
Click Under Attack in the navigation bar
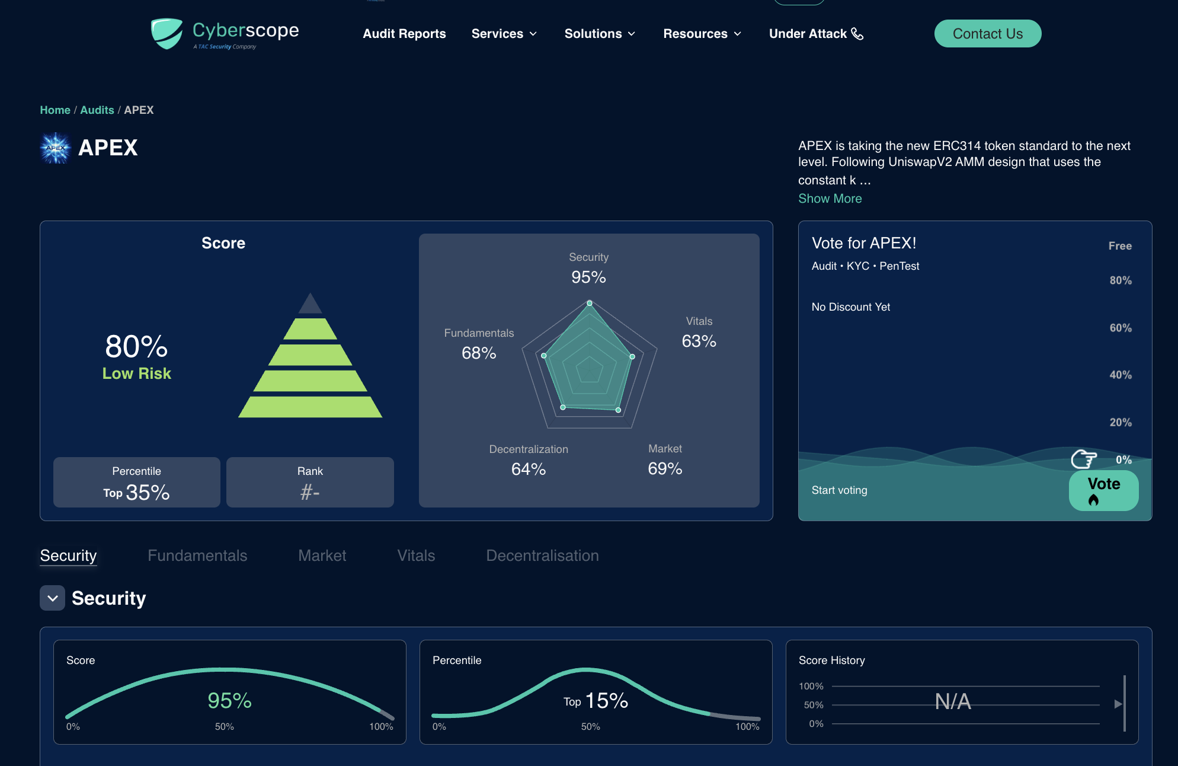tap(808, 34)
